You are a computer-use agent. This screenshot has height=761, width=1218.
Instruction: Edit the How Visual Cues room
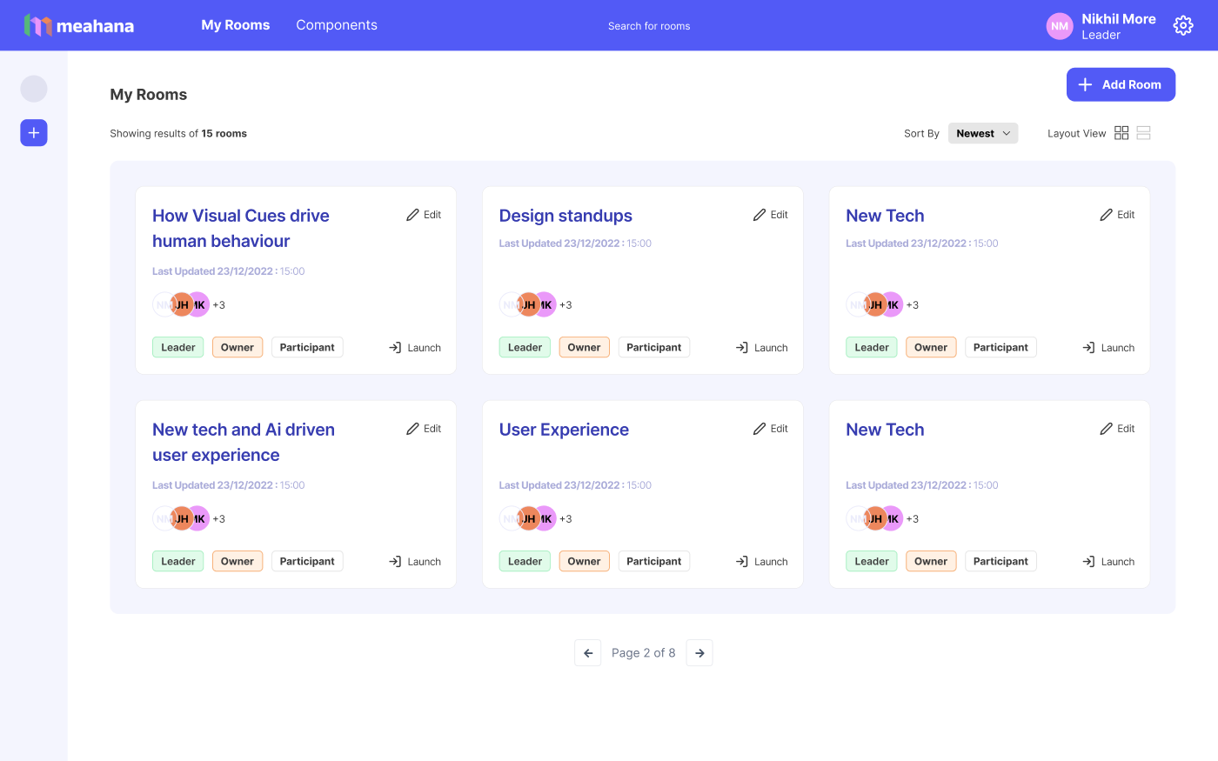point(424,215)
